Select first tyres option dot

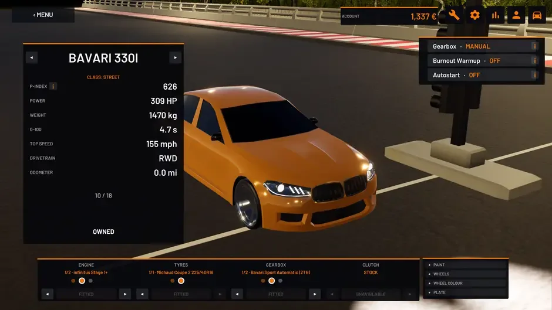pyautogui.click(x=173, y=281)
